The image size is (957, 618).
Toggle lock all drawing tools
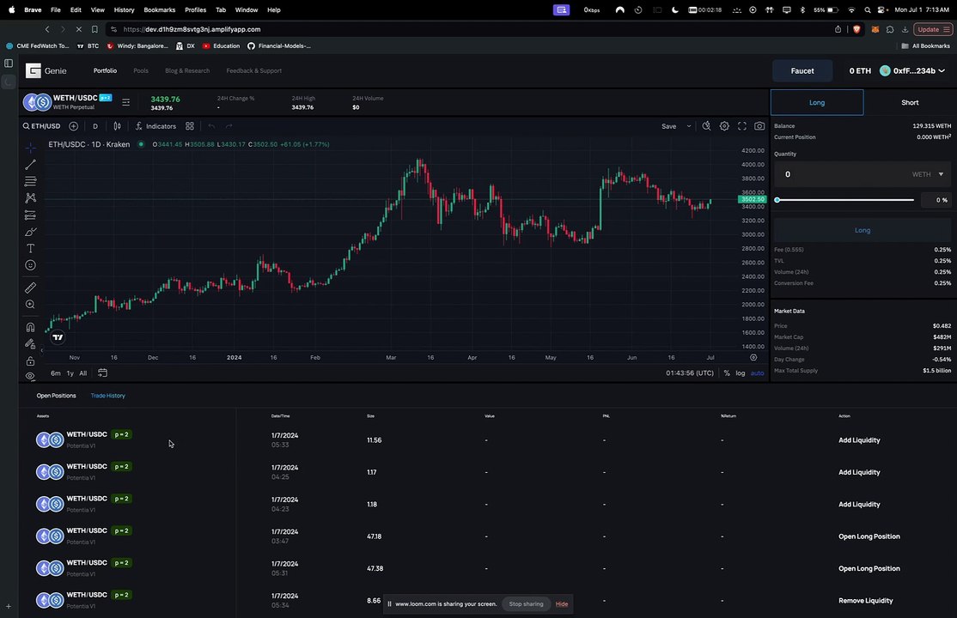(30, 361)
